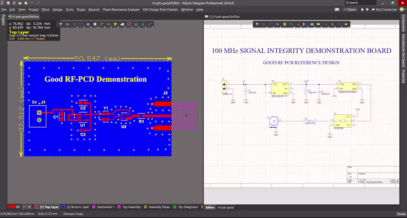Click the schematic Move objects cross icon

click(264, 24)
